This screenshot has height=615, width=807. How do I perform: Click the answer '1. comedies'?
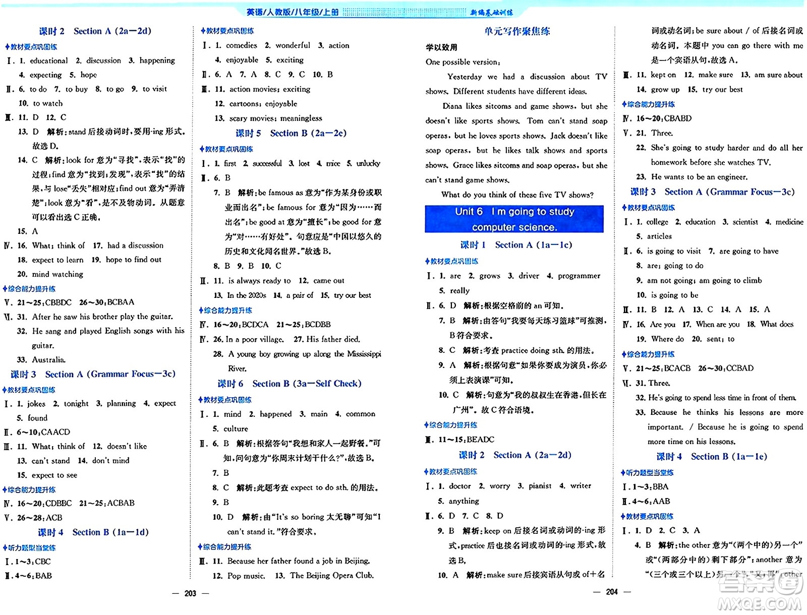236,45
